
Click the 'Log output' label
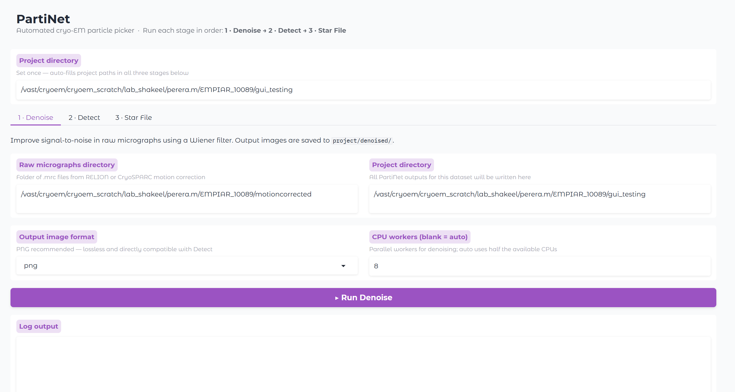click(x=39, y=326)
